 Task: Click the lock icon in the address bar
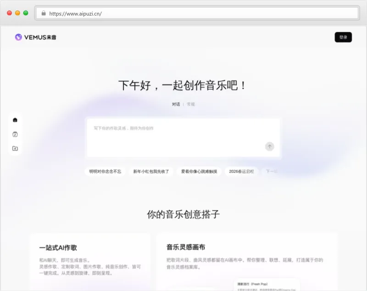click(x=44, y=13)
